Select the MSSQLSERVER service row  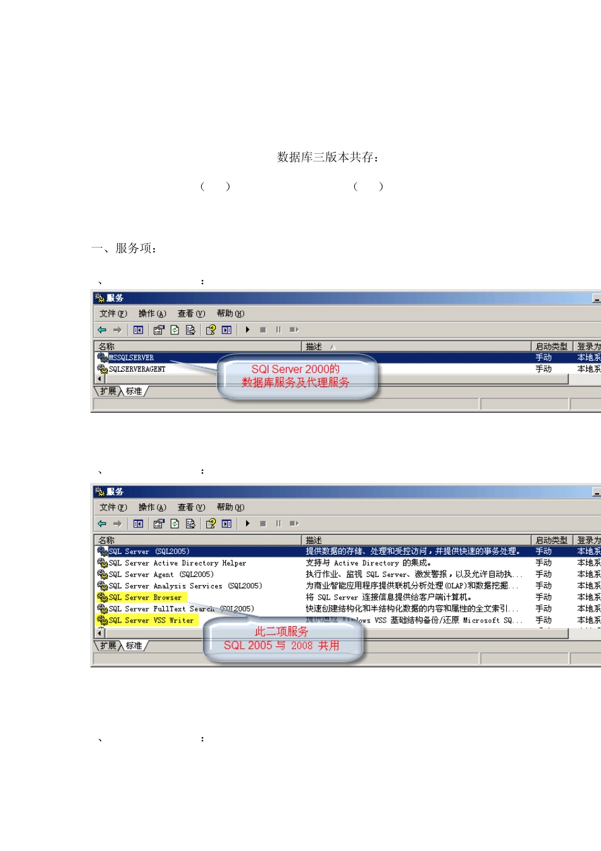click(348, 358)
